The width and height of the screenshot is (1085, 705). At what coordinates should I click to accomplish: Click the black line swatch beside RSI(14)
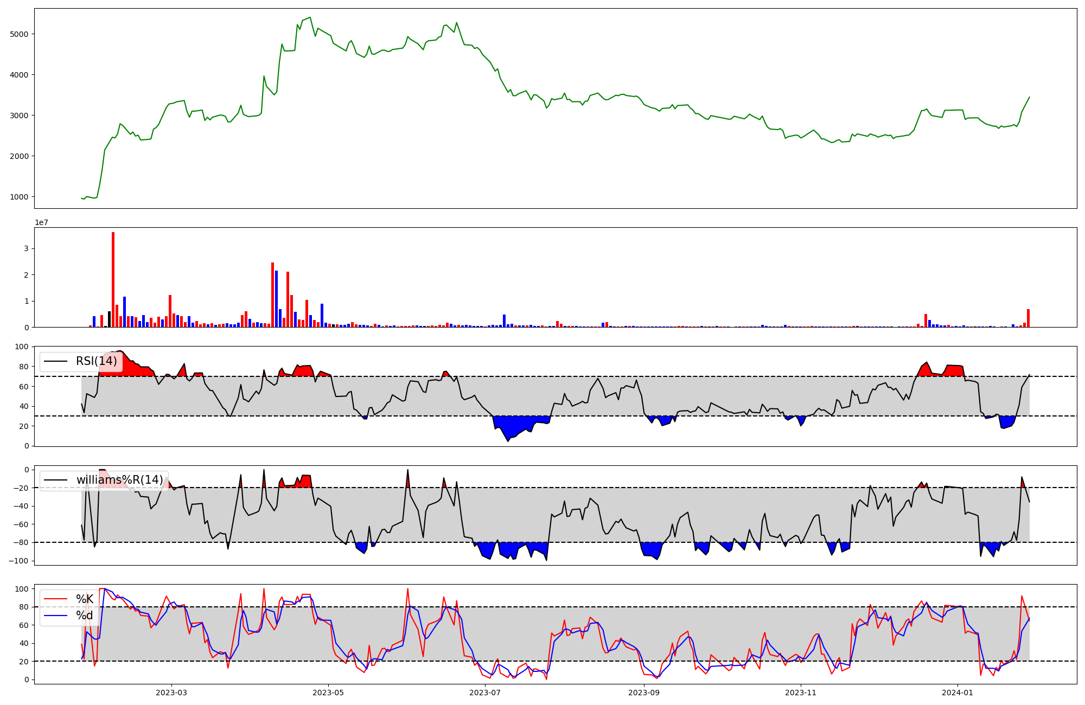(x=55, y=361)
